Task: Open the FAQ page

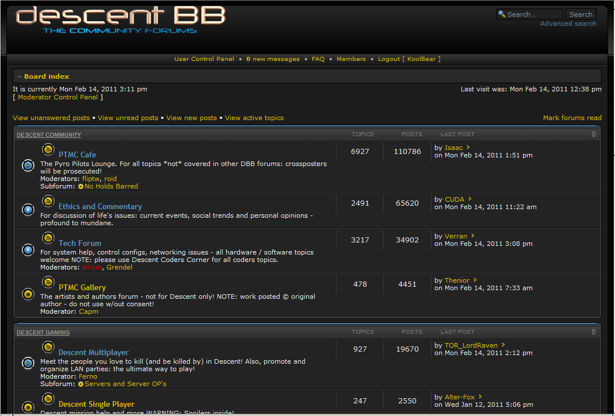Action: [318, 59]
